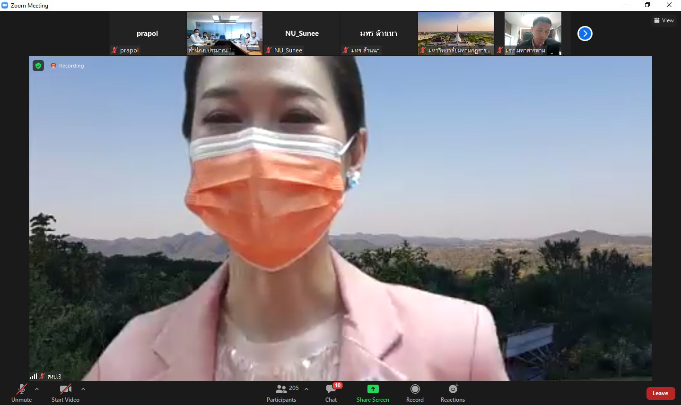681x405 pixels.
Task: Select NU_Sunee participant tile
Action: pyautogui.click(x=302, y=34)
